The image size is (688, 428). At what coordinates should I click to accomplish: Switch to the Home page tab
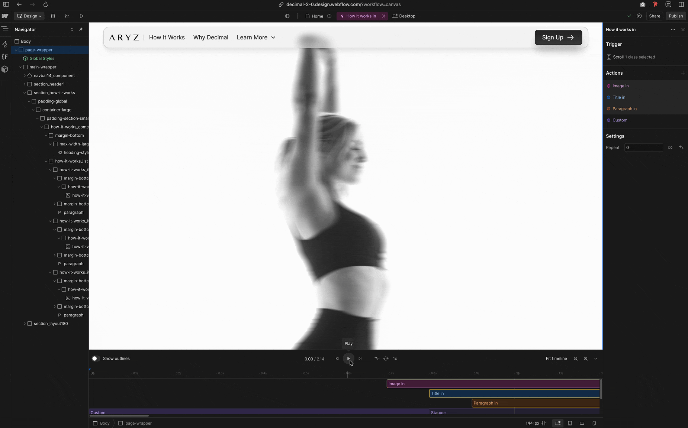coord(314,16)
